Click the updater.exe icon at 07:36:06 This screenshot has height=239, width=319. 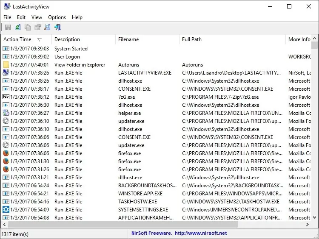click(6, 145)
